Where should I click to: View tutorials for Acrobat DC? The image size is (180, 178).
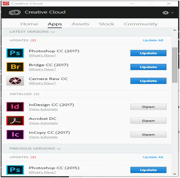(x=43, y=123)
